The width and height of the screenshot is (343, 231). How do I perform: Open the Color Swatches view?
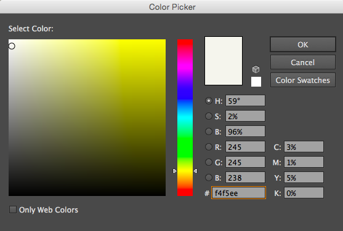coord(303,80)
